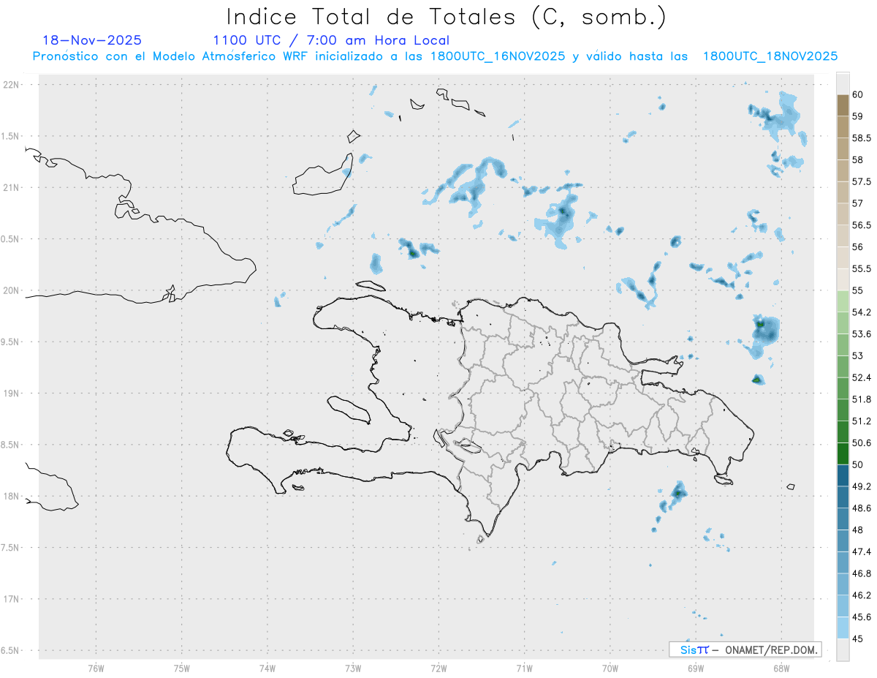Click the colorbar value '50'
Viewport: 877px width, 678px height.
(858, 464)
